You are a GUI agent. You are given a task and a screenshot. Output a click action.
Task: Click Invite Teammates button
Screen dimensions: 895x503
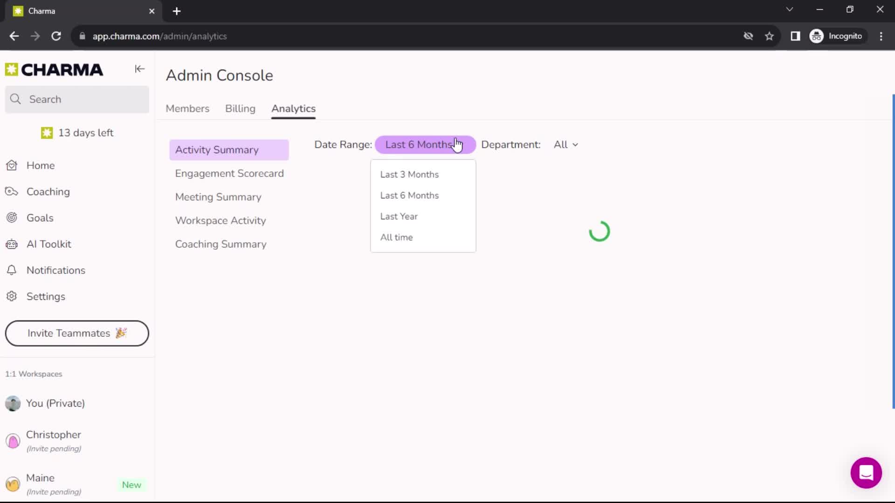coord(77,333)
